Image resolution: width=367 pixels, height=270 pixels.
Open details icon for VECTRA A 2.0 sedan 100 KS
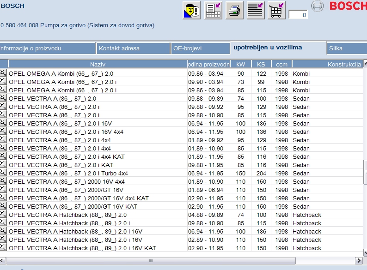click(3, 98)
